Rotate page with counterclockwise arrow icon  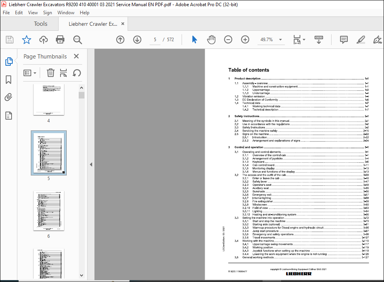77,73
